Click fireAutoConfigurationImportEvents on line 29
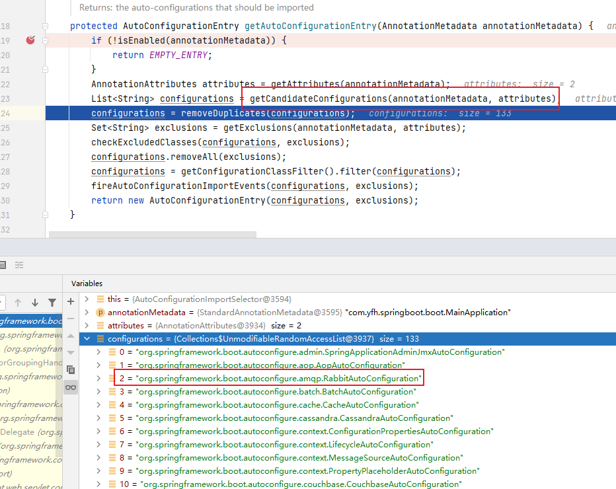616x489 pixels. pos(178,186)
